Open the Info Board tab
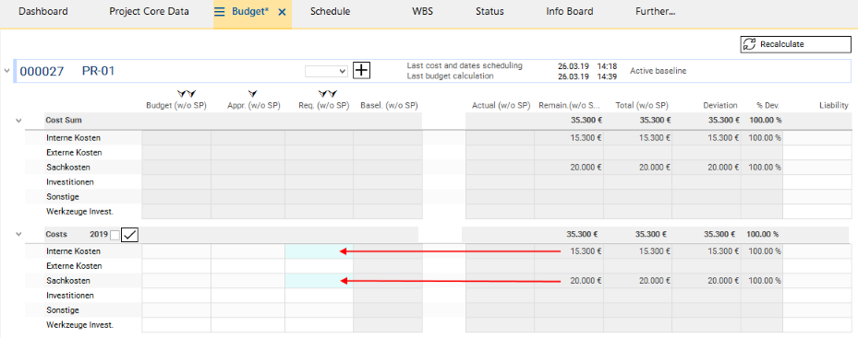This screenshot has width=858, height=338. [570, 11]
